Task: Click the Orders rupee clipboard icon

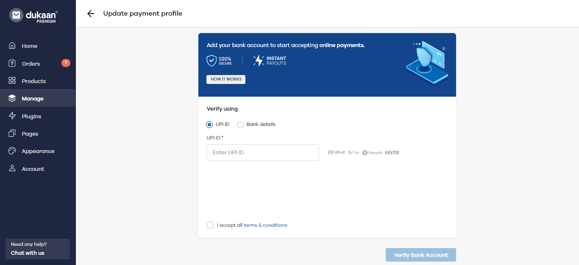Action: [12, 63]
